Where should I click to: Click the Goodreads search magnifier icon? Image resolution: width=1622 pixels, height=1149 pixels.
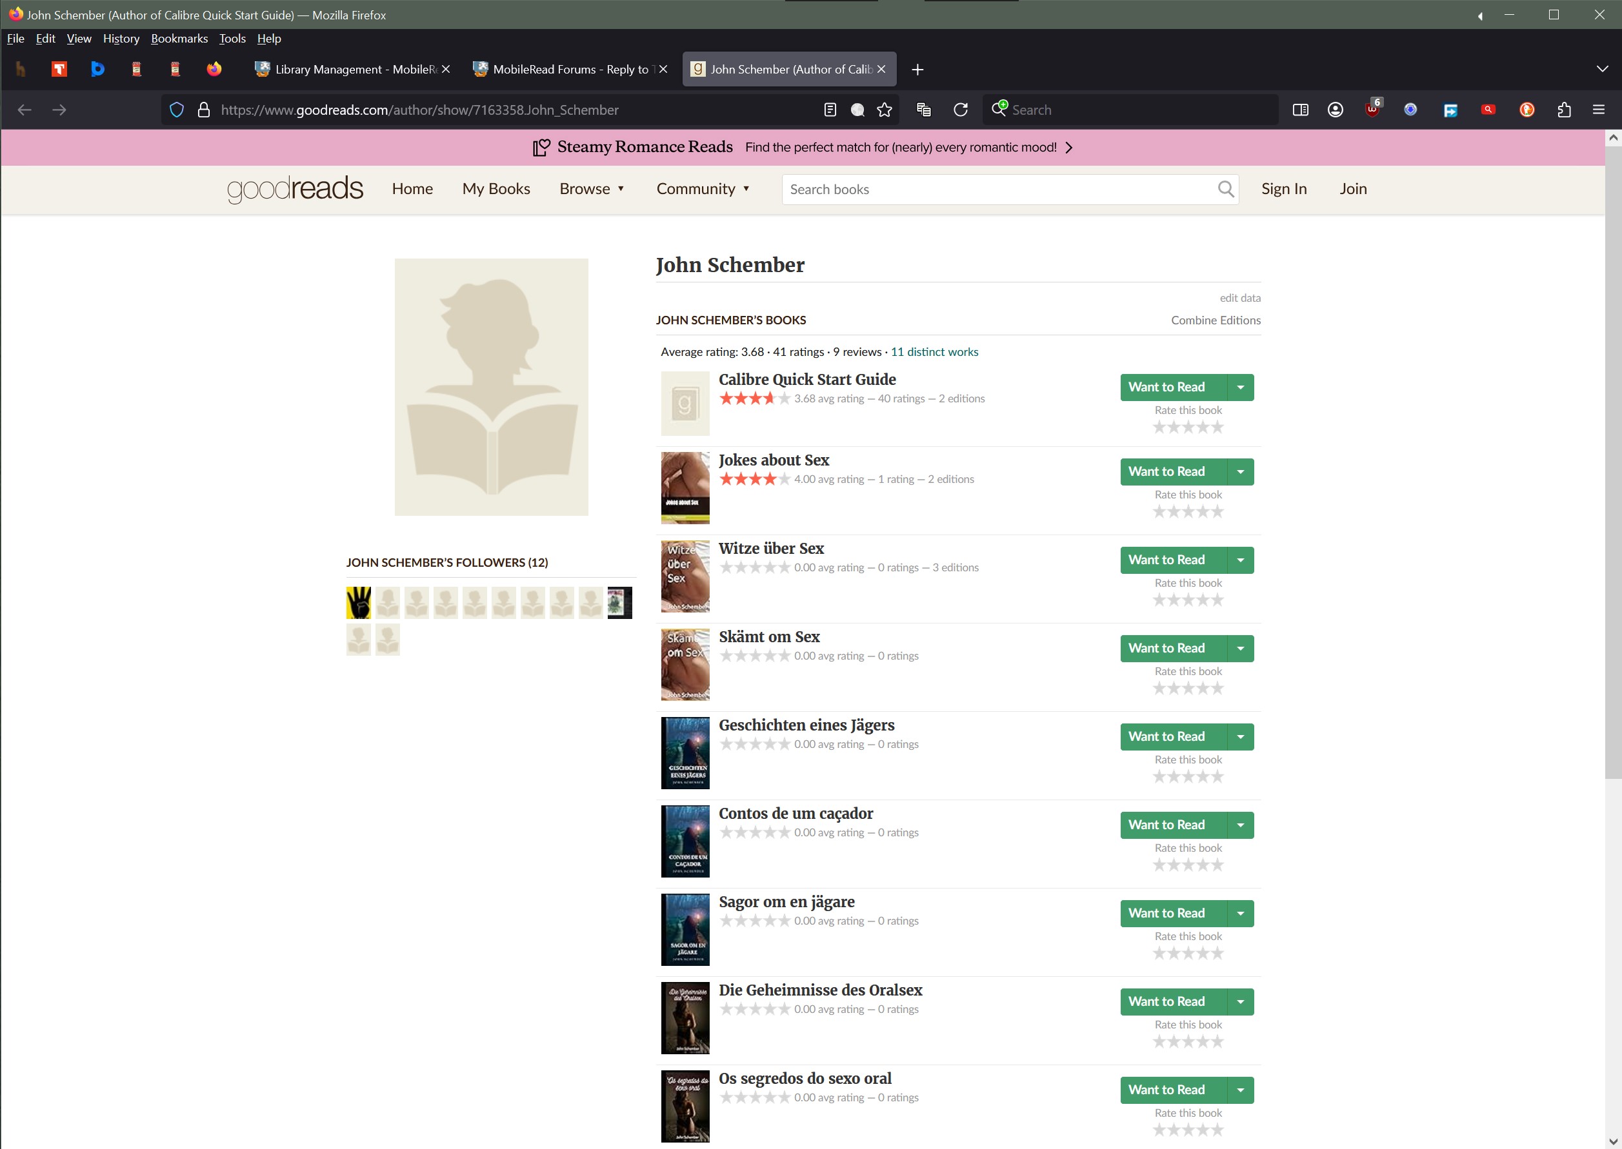(1225, 189)
